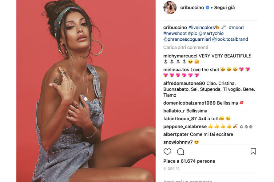274x182 pixels.
Task: Open the #mood hashtag
Action: (236, 28)
